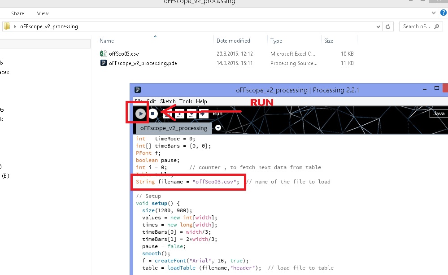The width and height of the screenshot is (448, 275).
Task: Select the oFFscope_v2_processing.pde file
Action: point(143,63)
